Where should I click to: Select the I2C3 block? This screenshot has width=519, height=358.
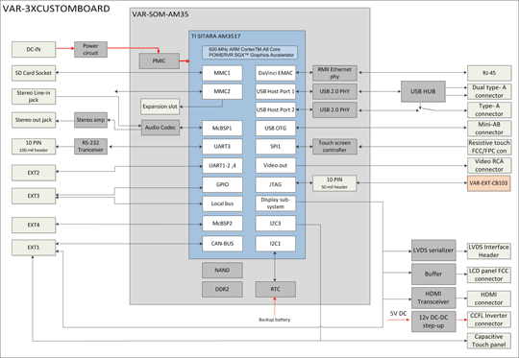coord(276,224)
